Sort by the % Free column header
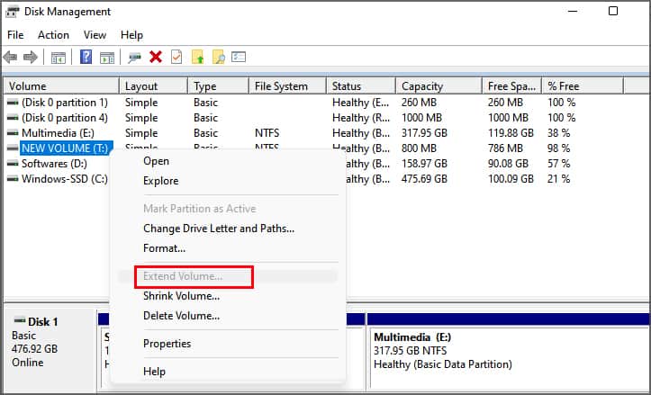The width and height of the screenshot is (651, 395). click(582, 86)
